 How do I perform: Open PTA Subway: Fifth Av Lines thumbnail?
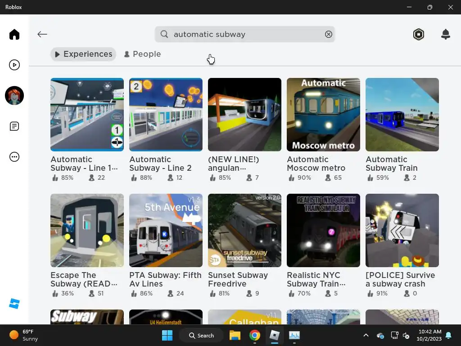click(166, 230)
